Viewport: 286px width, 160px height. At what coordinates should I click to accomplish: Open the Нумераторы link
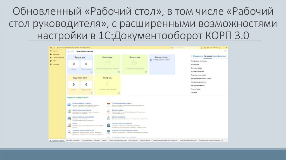coord(196,89)
